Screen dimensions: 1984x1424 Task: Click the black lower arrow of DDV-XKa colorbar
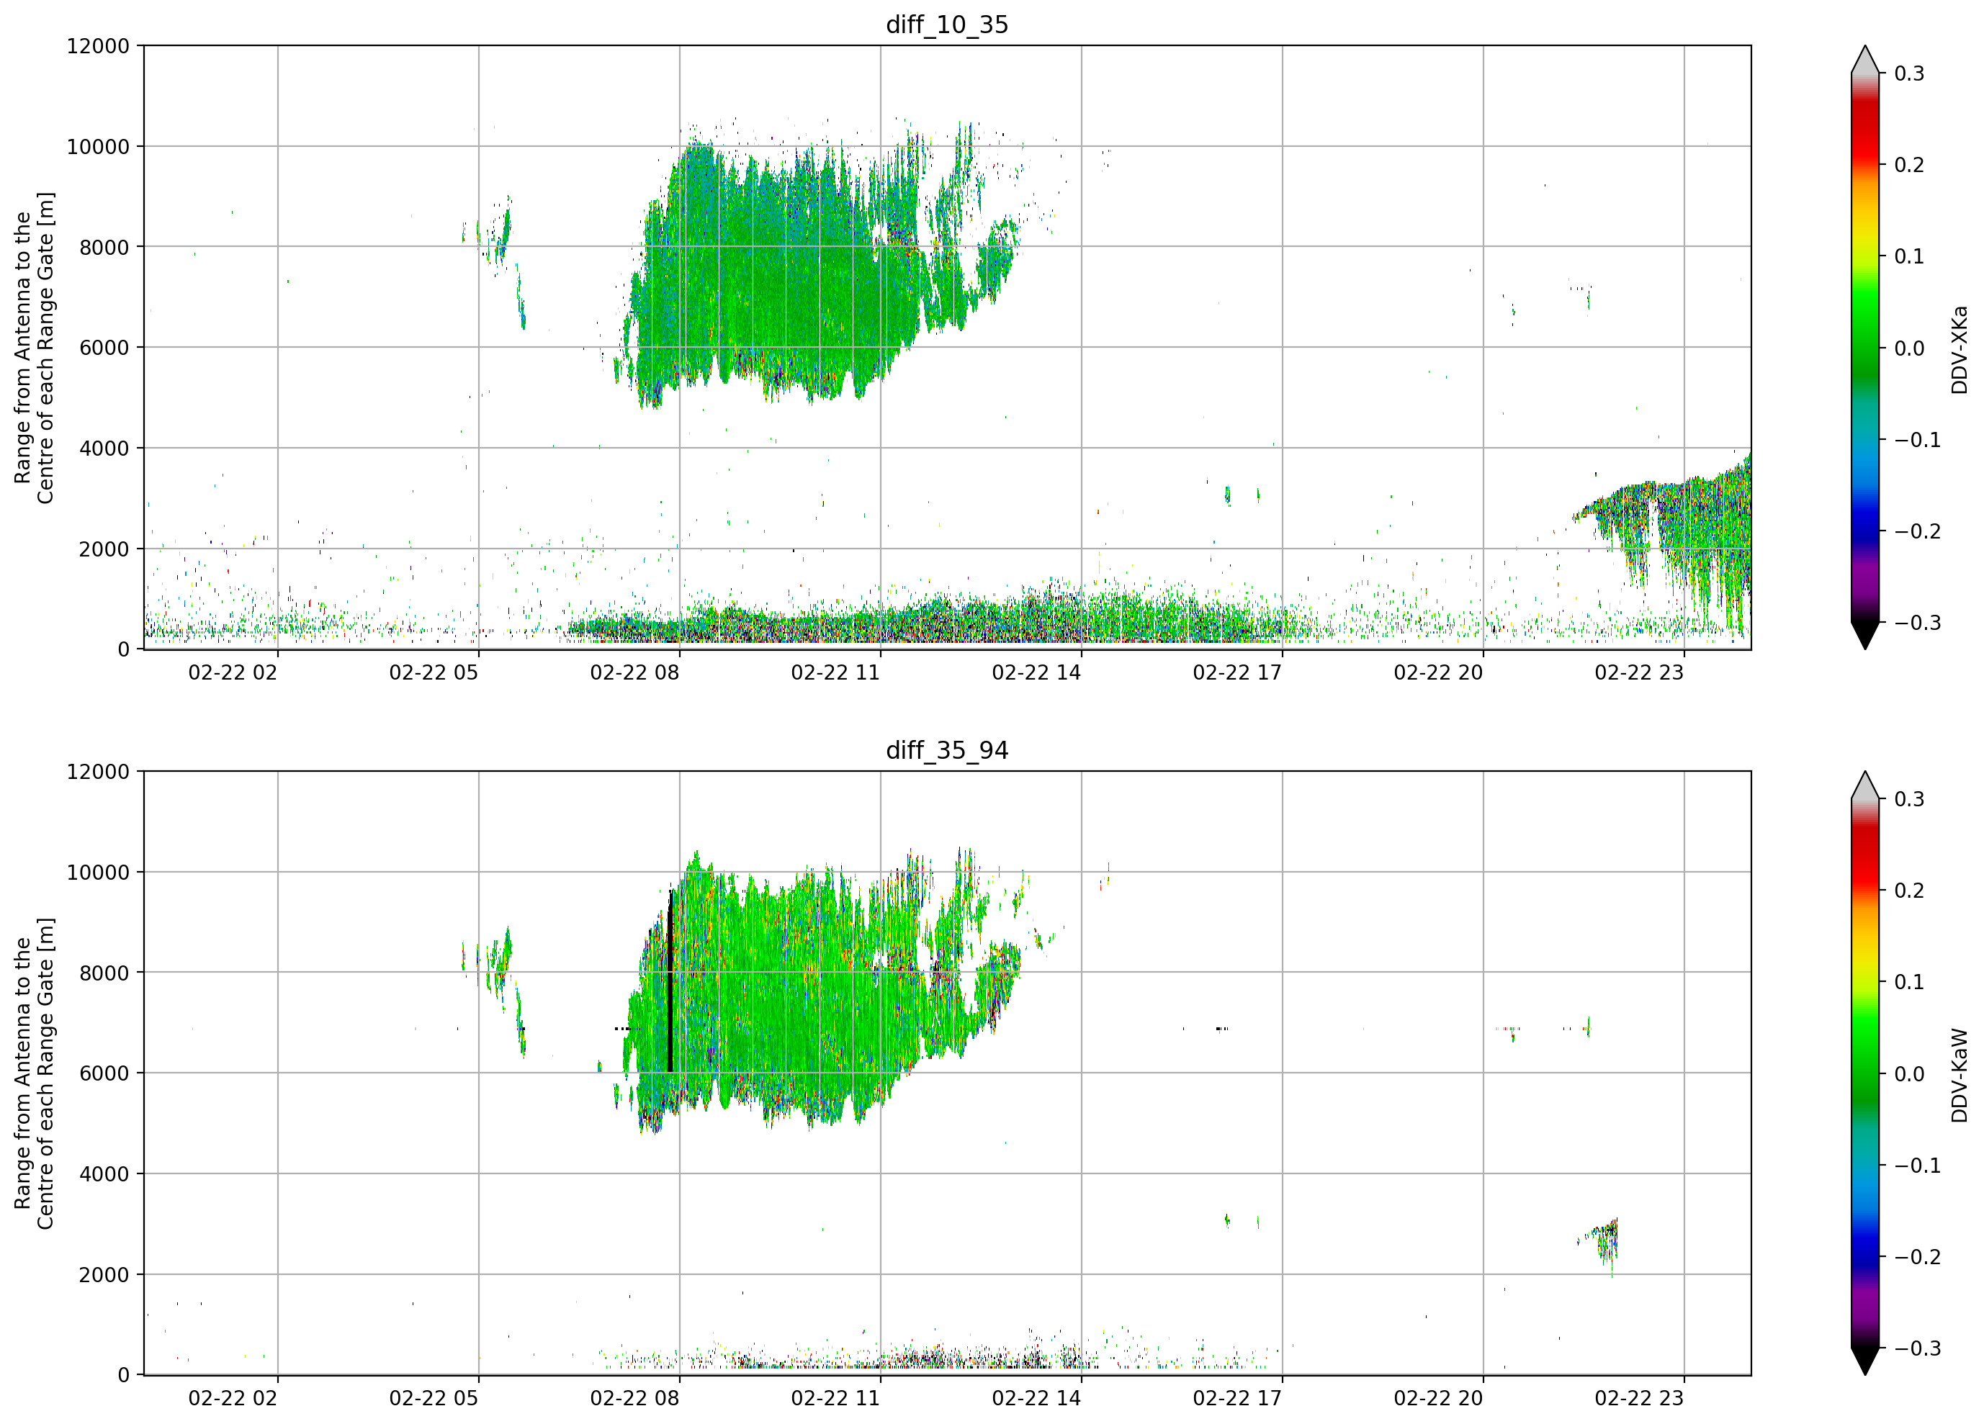pyautogui.click(x=1865, y=634)
